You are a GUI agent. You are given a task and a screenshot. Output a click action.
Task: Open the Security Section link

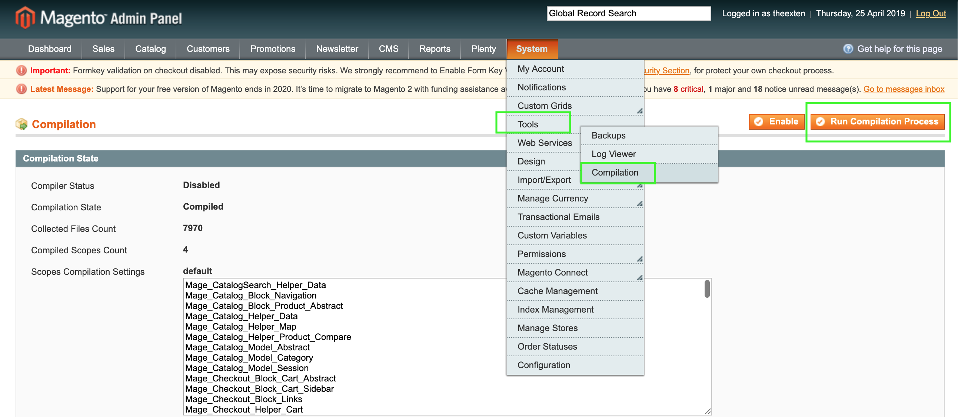(x=667, y=70)
